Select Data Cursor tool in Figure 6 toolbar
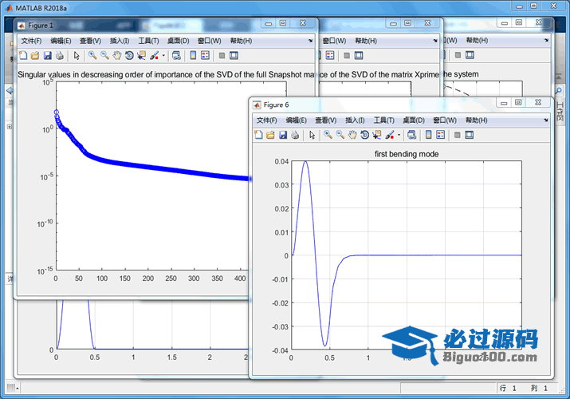Screen dimensions: 570x399 (x=376, y=135)
